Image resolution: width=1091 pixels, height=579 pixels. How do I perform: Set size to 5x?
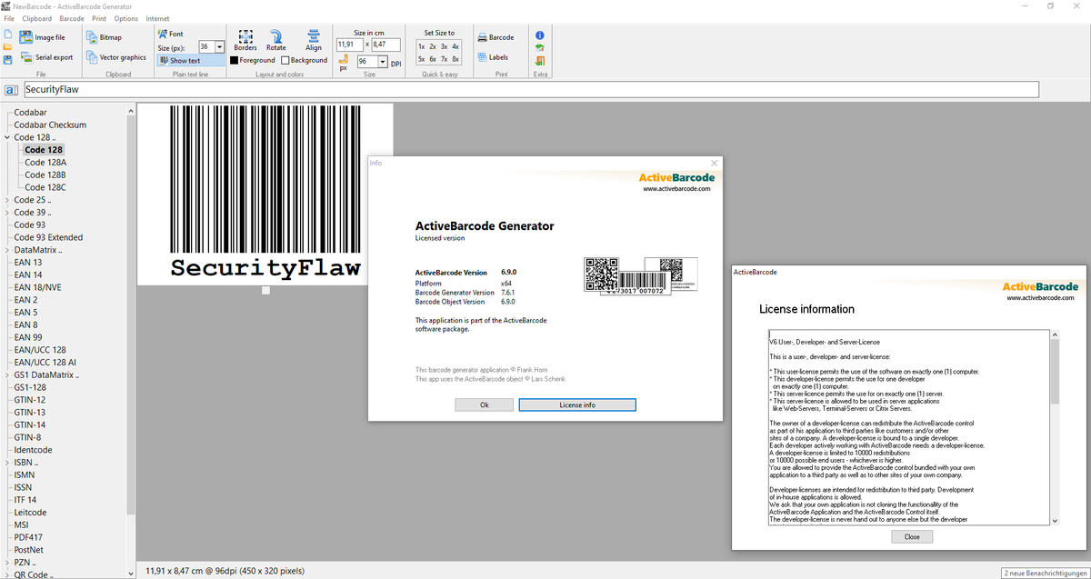coord(422,58)
